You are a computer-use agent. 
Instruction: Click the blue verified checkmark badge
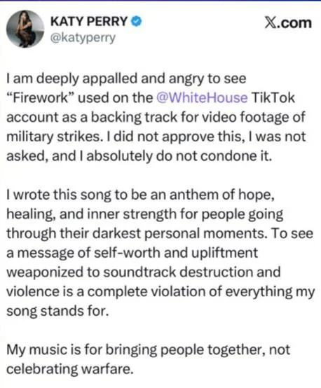tap(136, 22)
